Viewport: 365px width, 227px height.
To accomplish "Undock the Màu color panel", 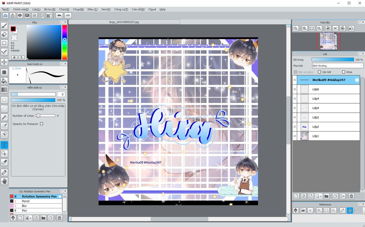I will point(61,22).
